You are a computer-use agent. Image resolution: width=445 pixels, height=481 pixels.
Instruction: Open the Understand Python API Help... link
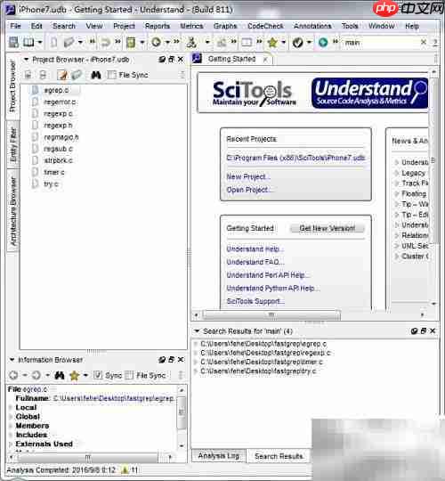pos(272,289)
